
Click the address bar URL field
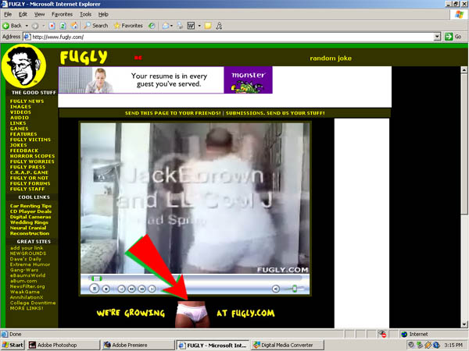click(x=229, y=37)
